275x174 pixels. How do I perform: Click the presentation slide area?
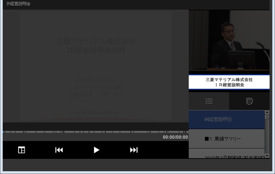click(96, 66)
